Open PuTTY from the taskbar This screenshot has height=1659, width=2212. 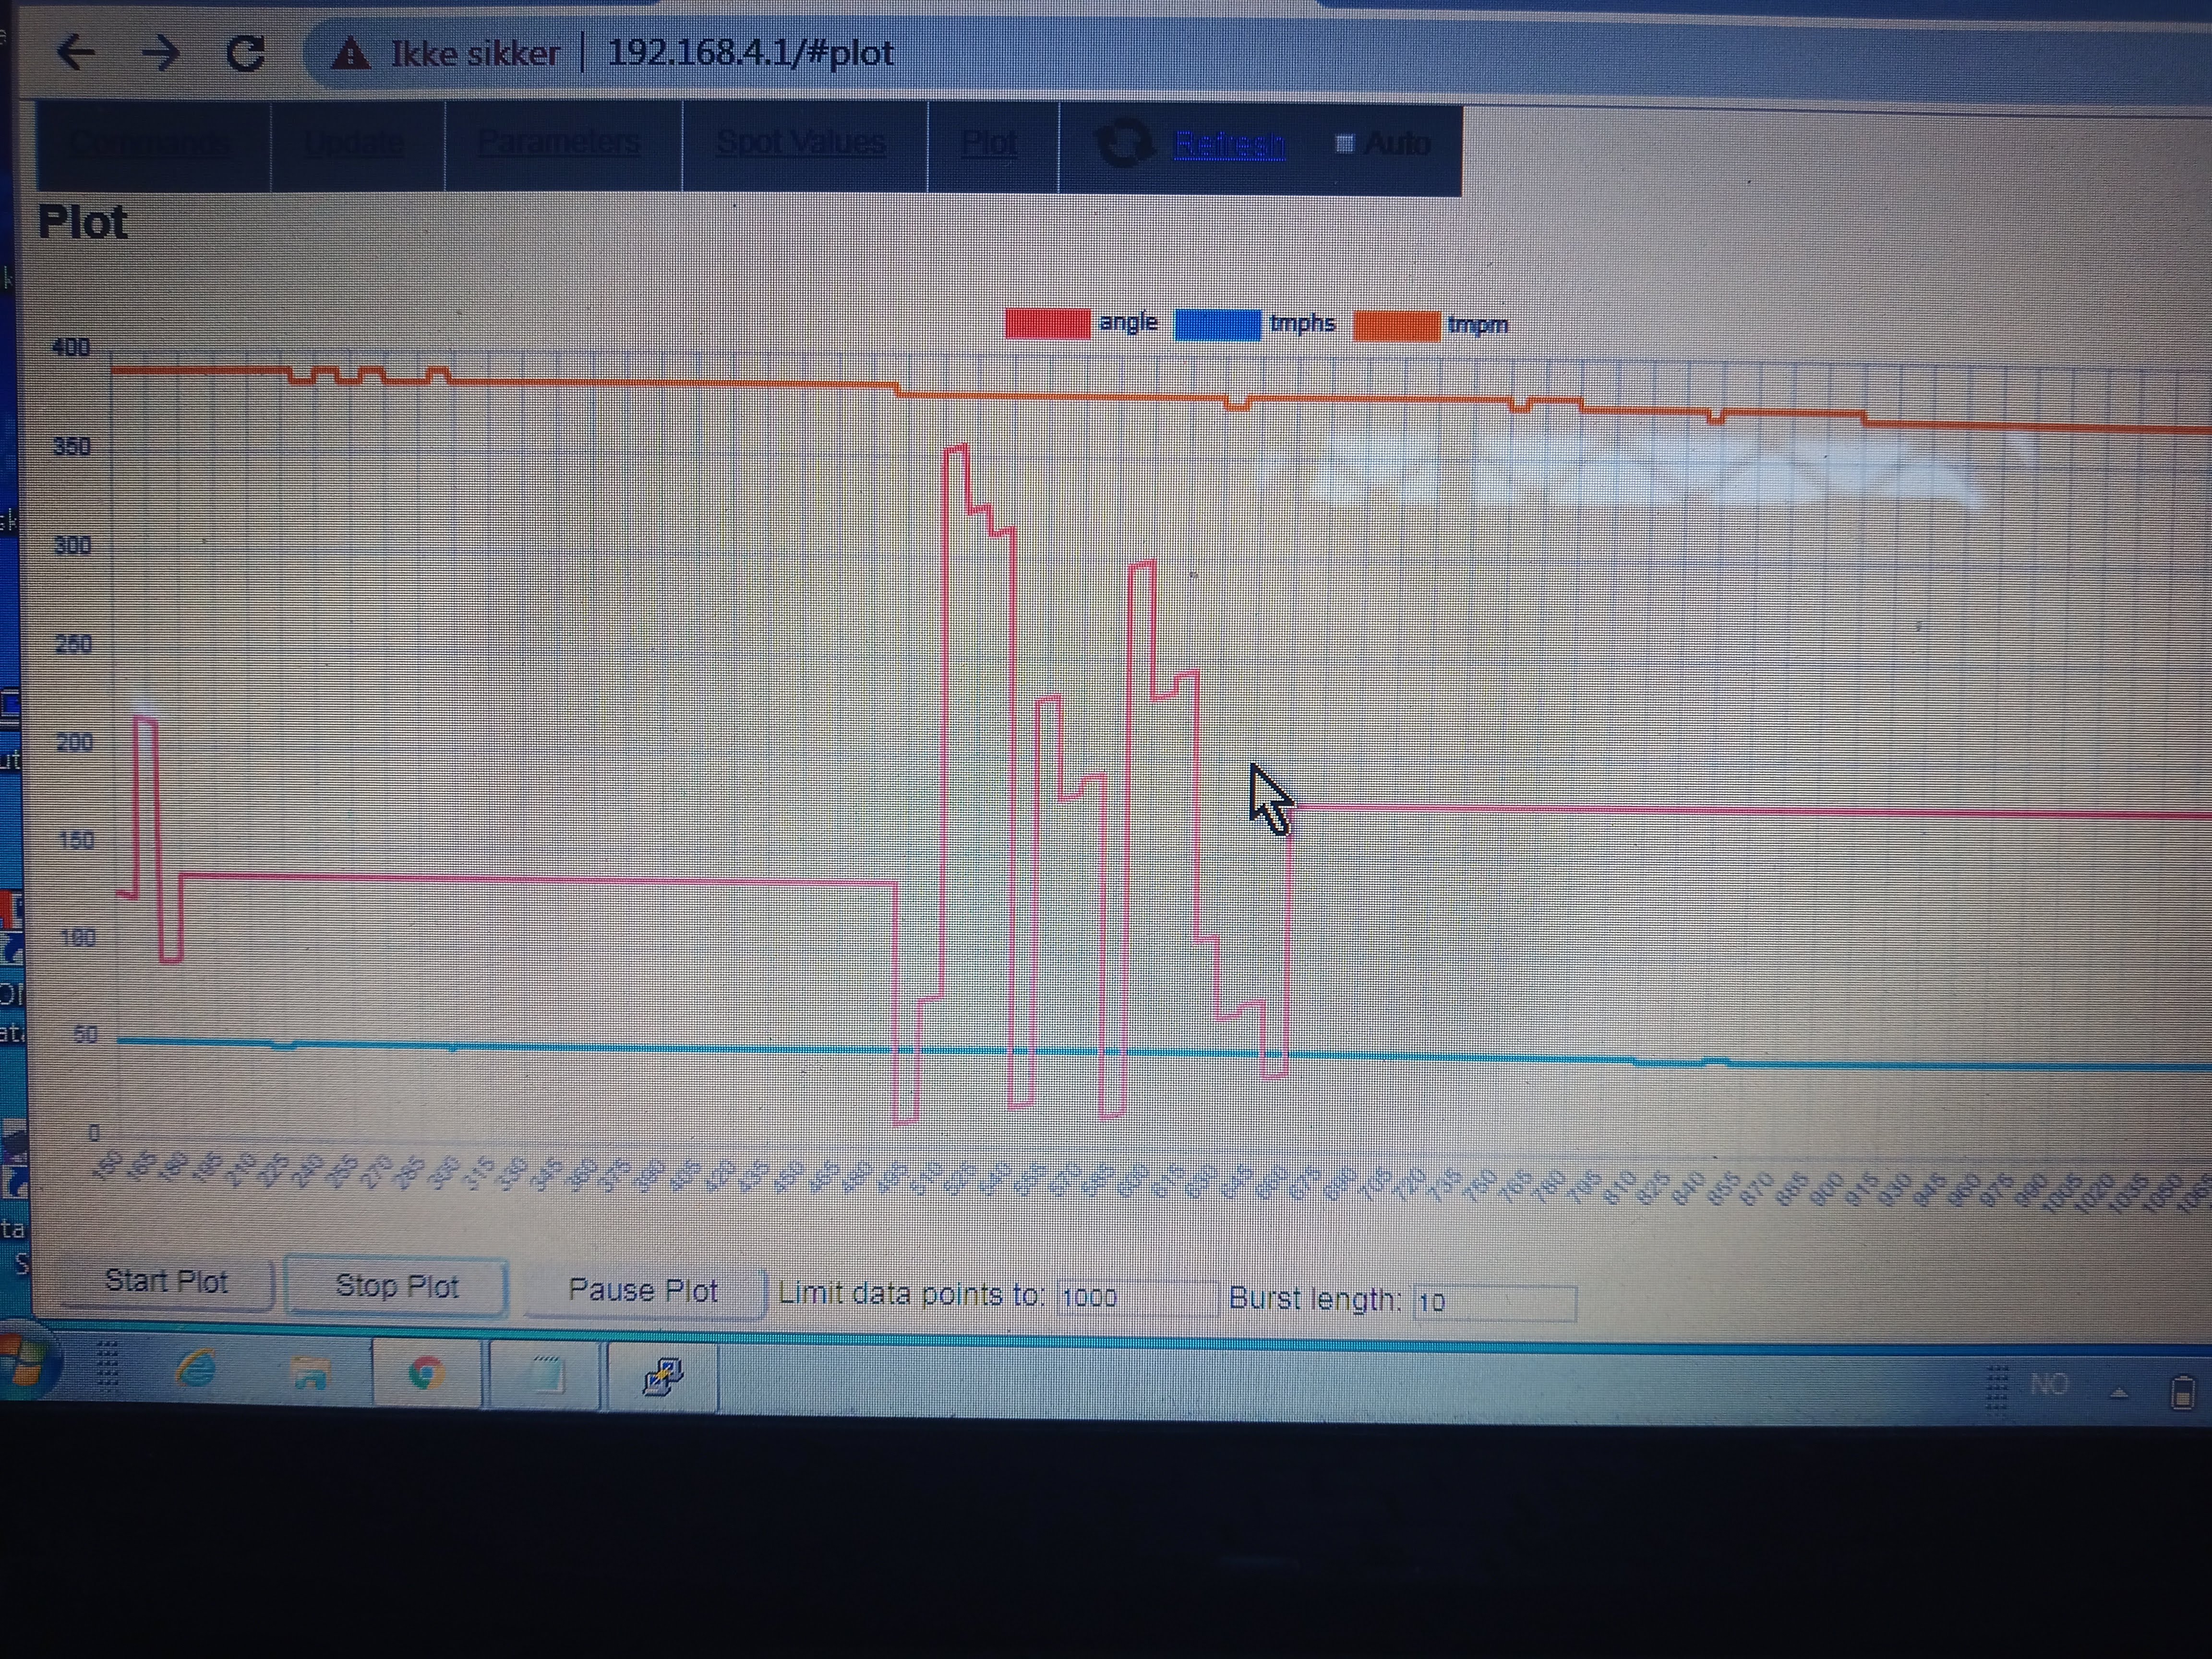662,1377
